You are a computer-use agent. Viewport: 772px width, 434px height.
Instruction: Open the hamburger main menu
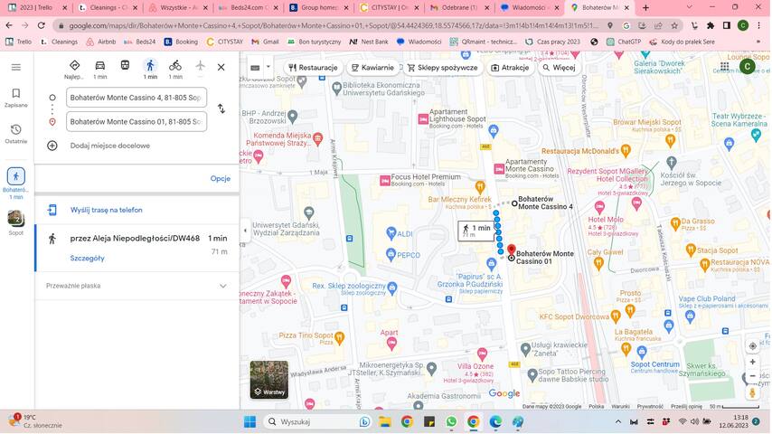[x=15, y=67]
